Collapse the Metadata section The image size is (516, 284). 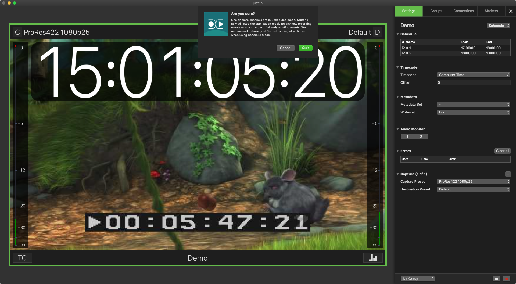[x=397, y=97]
